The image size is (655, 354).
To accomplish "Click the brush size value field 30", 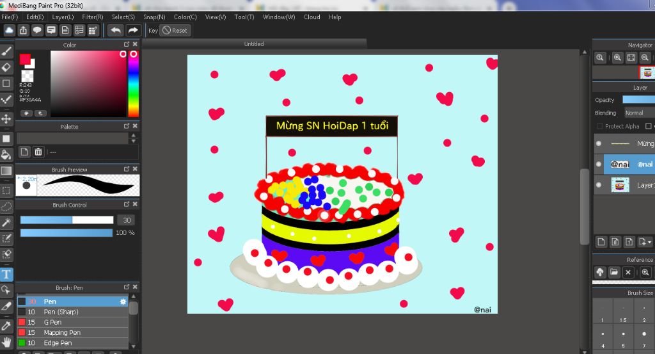I will click(x=127, y=220).
